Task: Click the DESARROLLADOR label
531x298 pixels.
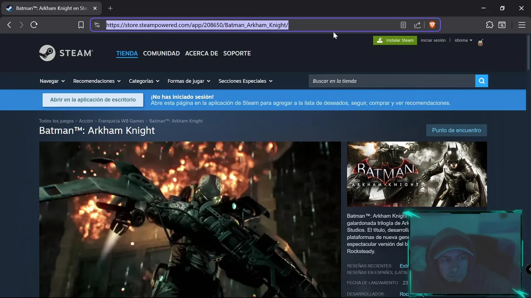Action: [x=365, y=294]
